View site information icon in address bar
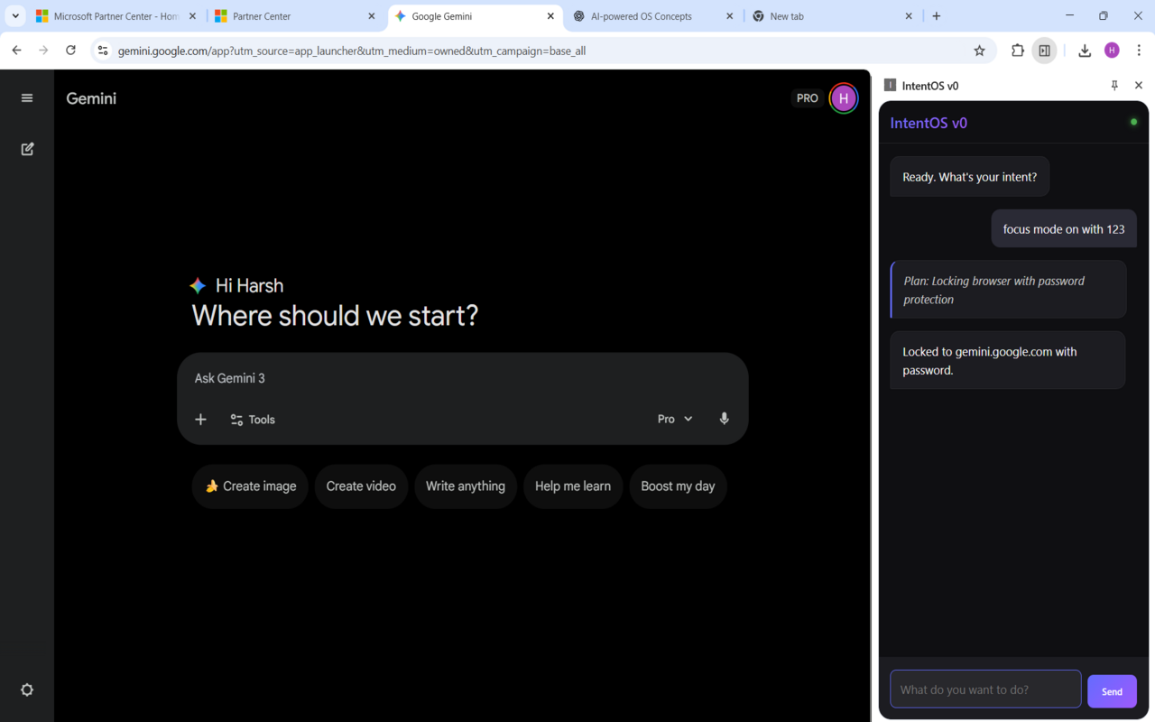 103,51
